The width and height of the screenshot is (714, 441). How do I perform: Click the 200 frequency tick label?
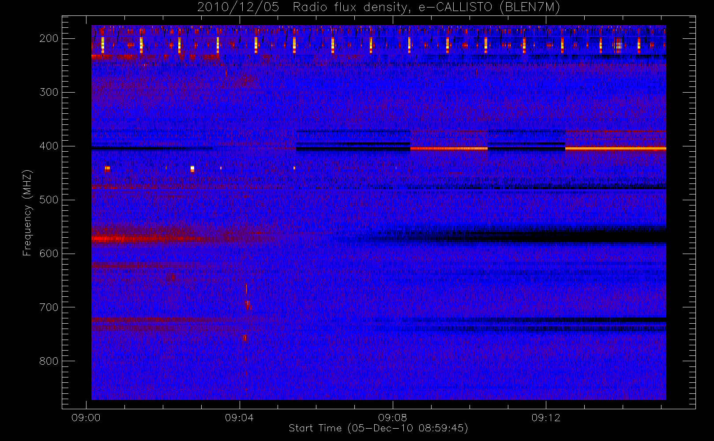[49, 38]
